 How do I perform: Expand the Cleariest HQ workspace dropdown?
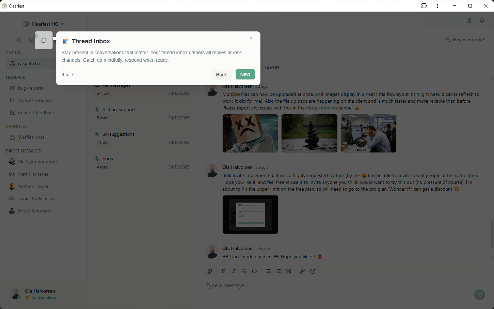tap(44, 24)
